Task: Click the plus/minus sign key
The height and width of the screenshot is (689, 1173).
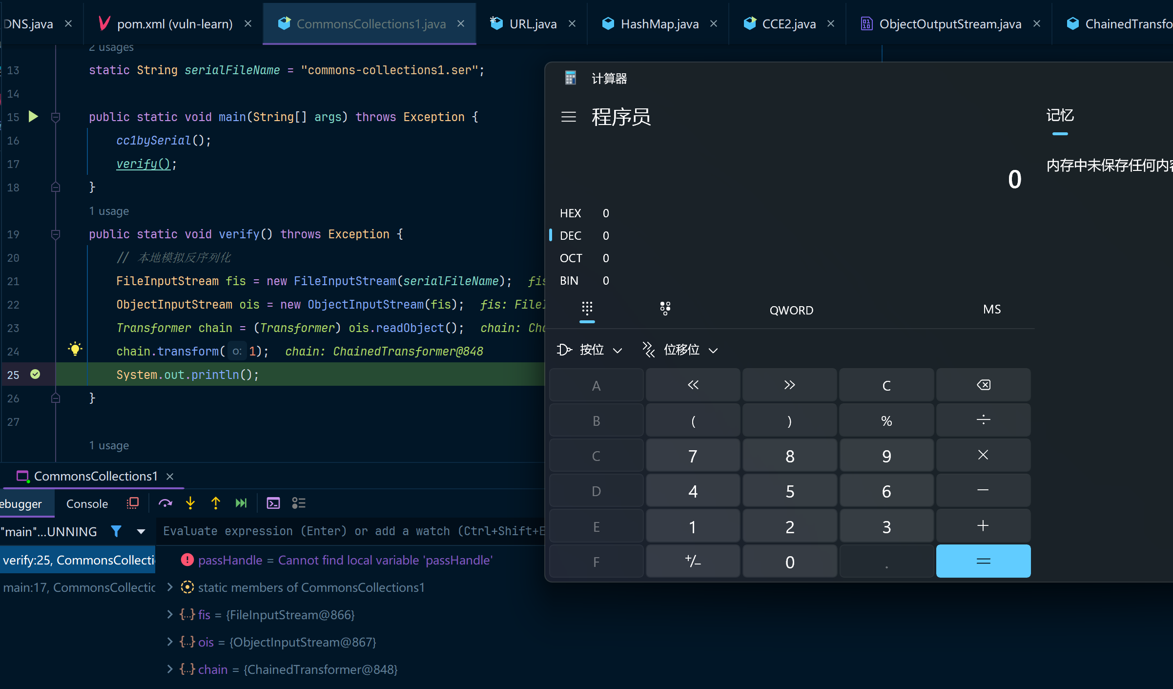Action: (x=693, y=562)
